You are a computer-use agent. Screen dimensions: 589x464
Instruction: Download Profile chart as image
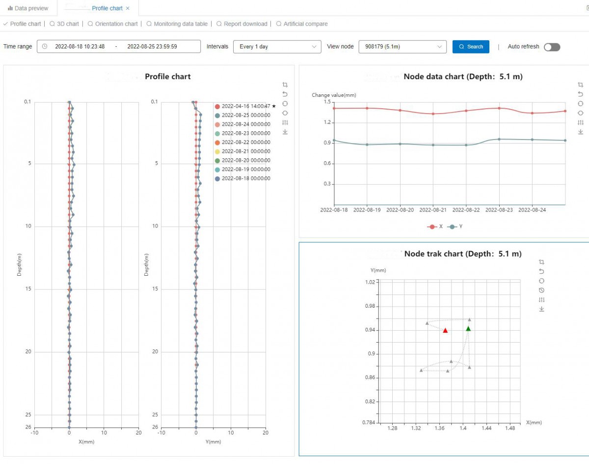click(x=285, y=132)
